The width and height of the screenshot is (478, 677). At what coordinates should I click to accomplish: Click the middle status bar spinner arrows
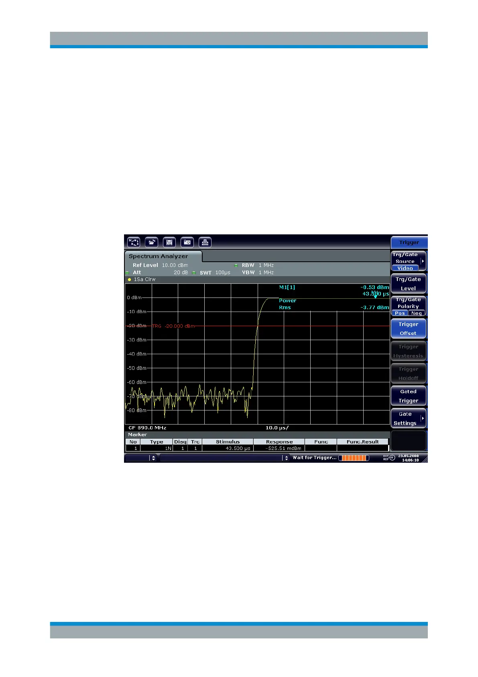(x=286, y=458)
